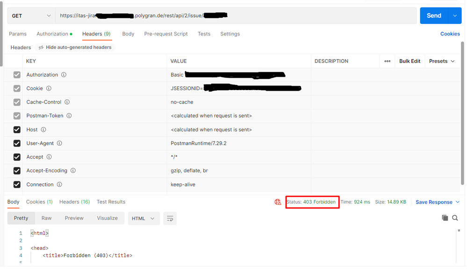Disable the User-Agent header checkbox

pyautogui.click(x=17, y=143)
